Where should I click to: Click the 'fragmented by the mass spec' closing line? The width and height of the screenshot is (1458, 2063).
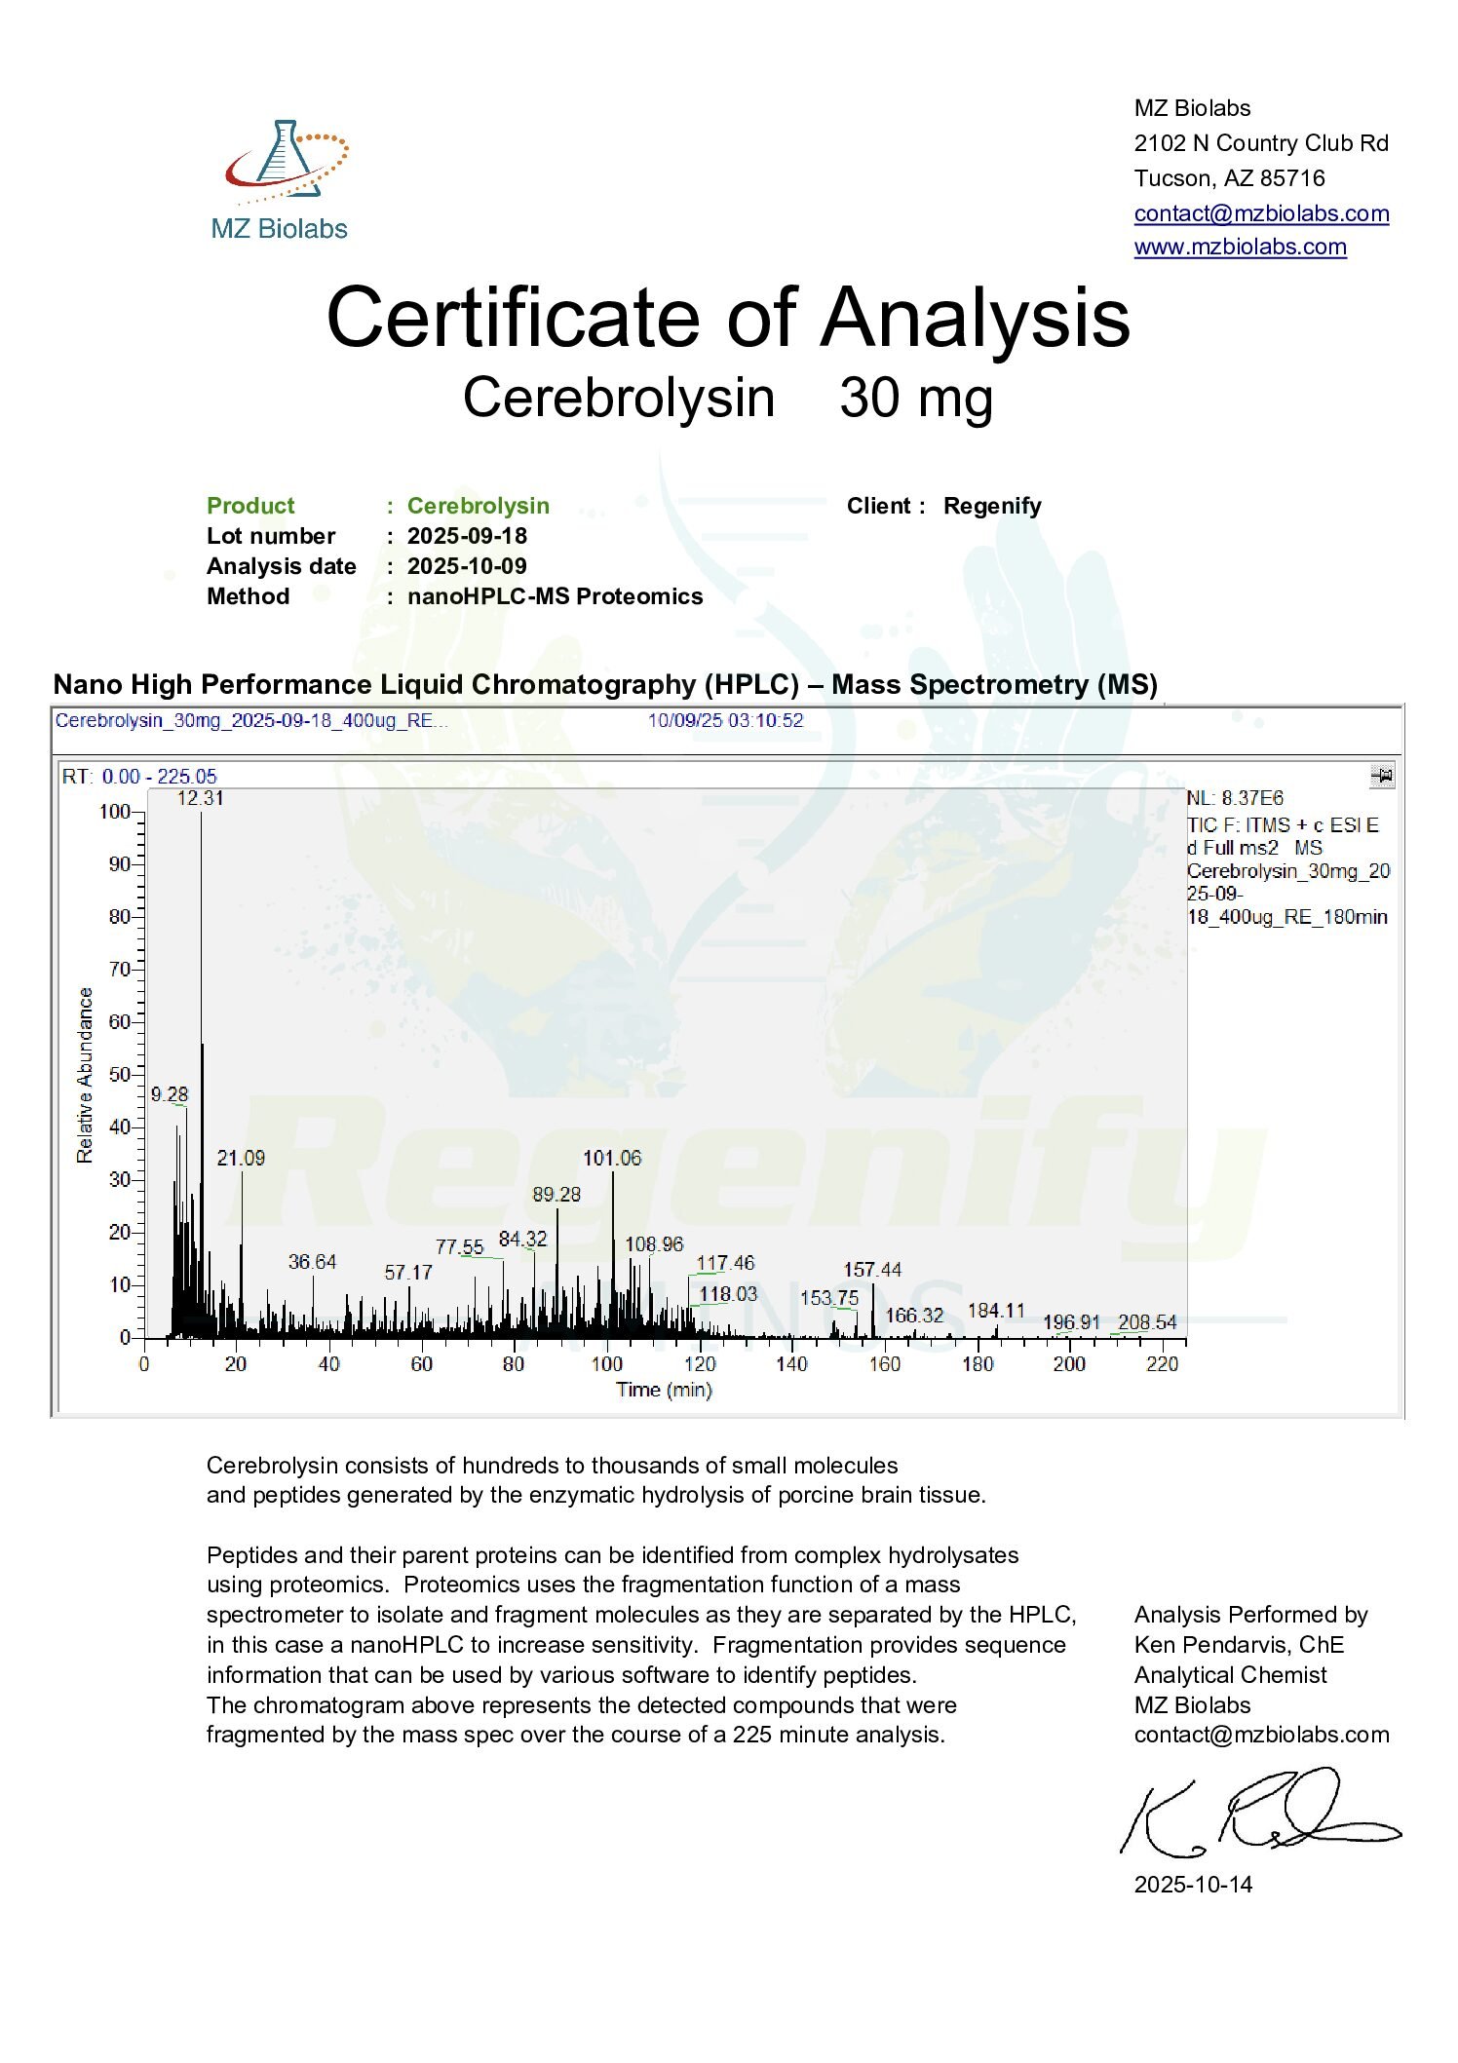575,1735
